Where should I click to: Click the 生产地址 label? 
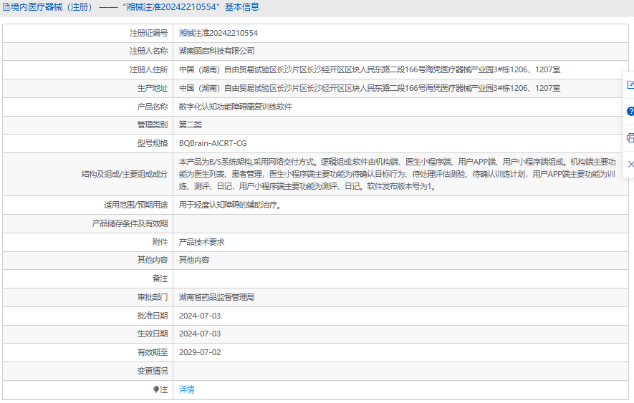pyautogui.click(x=153, y=88)
